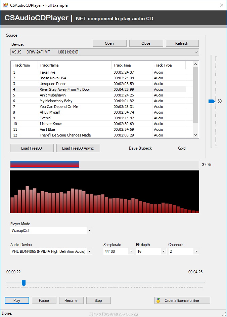Open the Samplerate 44100 dropdown

pyautogui.click(x=131, y=251)
